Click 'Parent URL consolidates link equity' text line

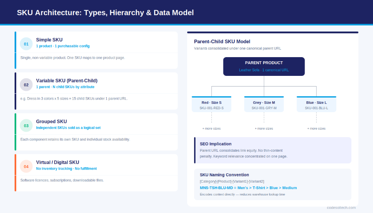pos(241,150)
